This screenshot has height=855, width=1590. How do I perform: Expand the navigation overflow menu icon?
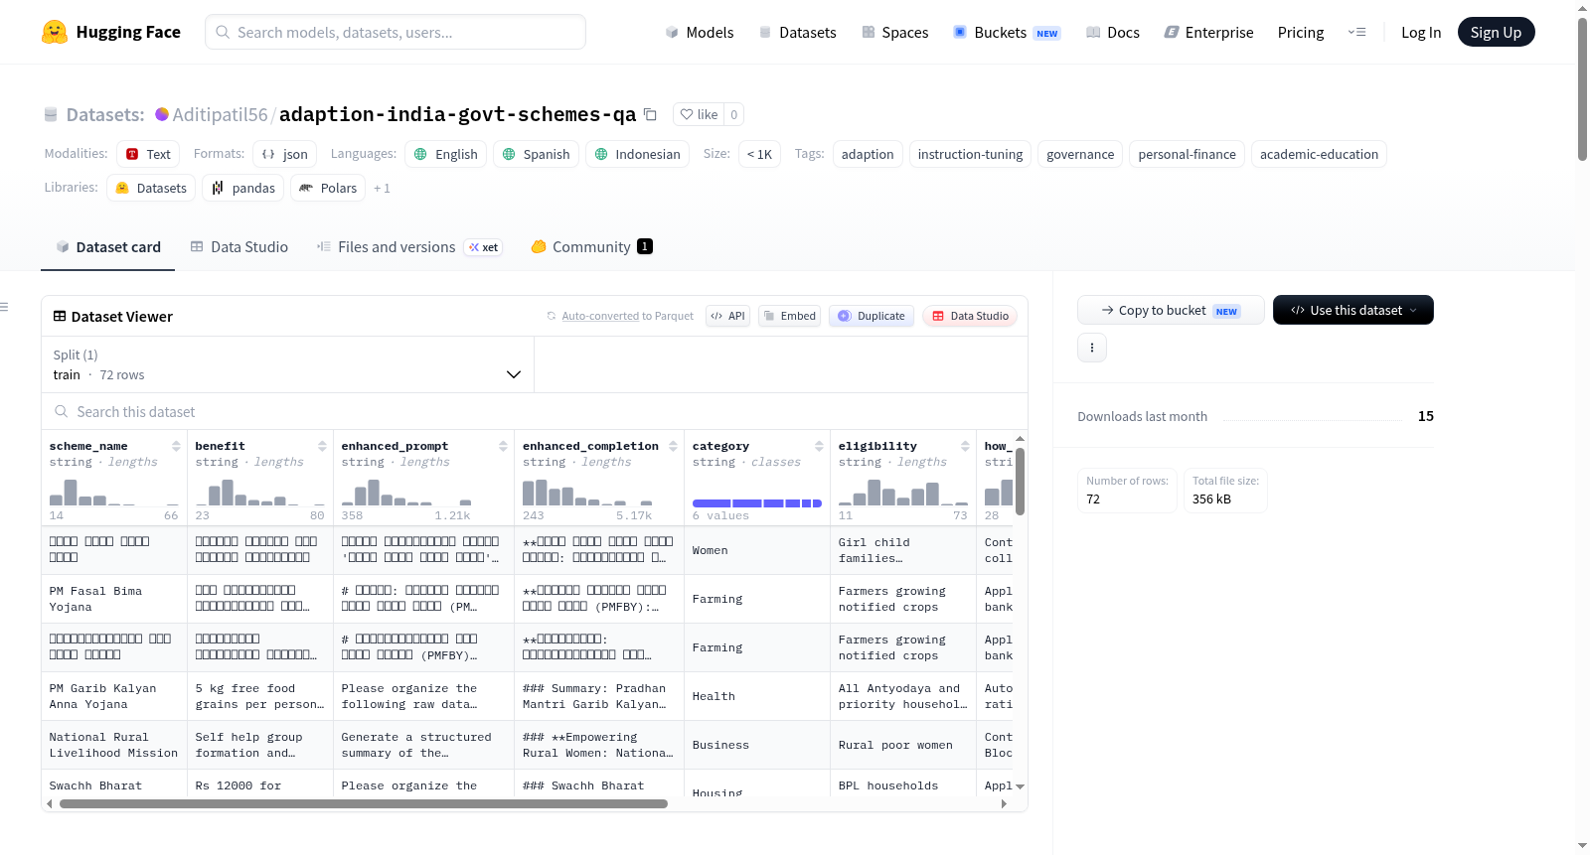click(x=1356, y=32)
